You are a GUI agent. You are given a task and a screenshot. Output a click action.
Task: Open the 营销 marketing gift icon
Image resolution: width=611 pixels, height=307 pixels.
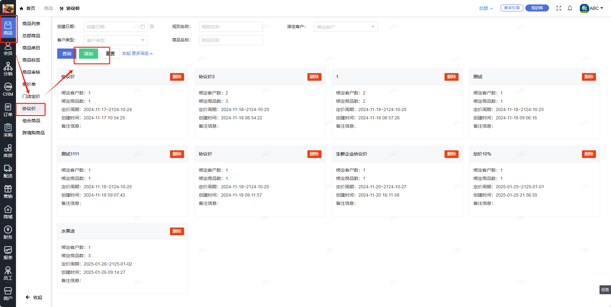tap(8, 192)
